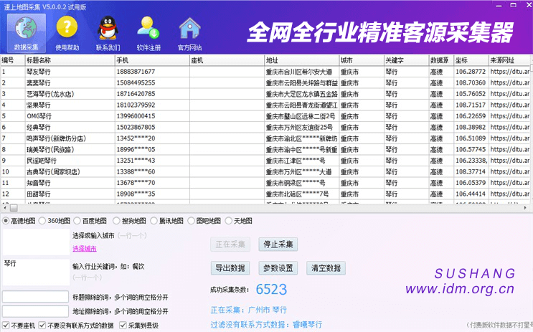533x332 pixels.
Task: Select row 琴友琴行
Action: tap(265, 72)
